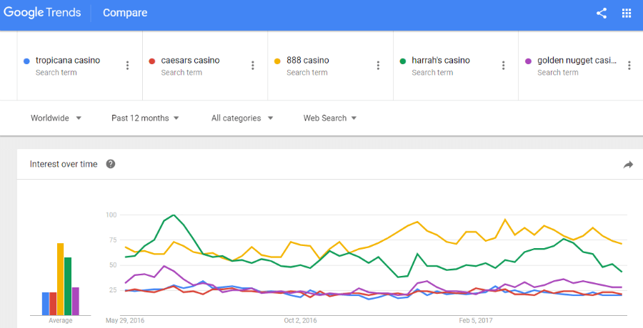
Task: Click the Interest over time help icon
Action: pyautogui.click(x=110, y=164)
